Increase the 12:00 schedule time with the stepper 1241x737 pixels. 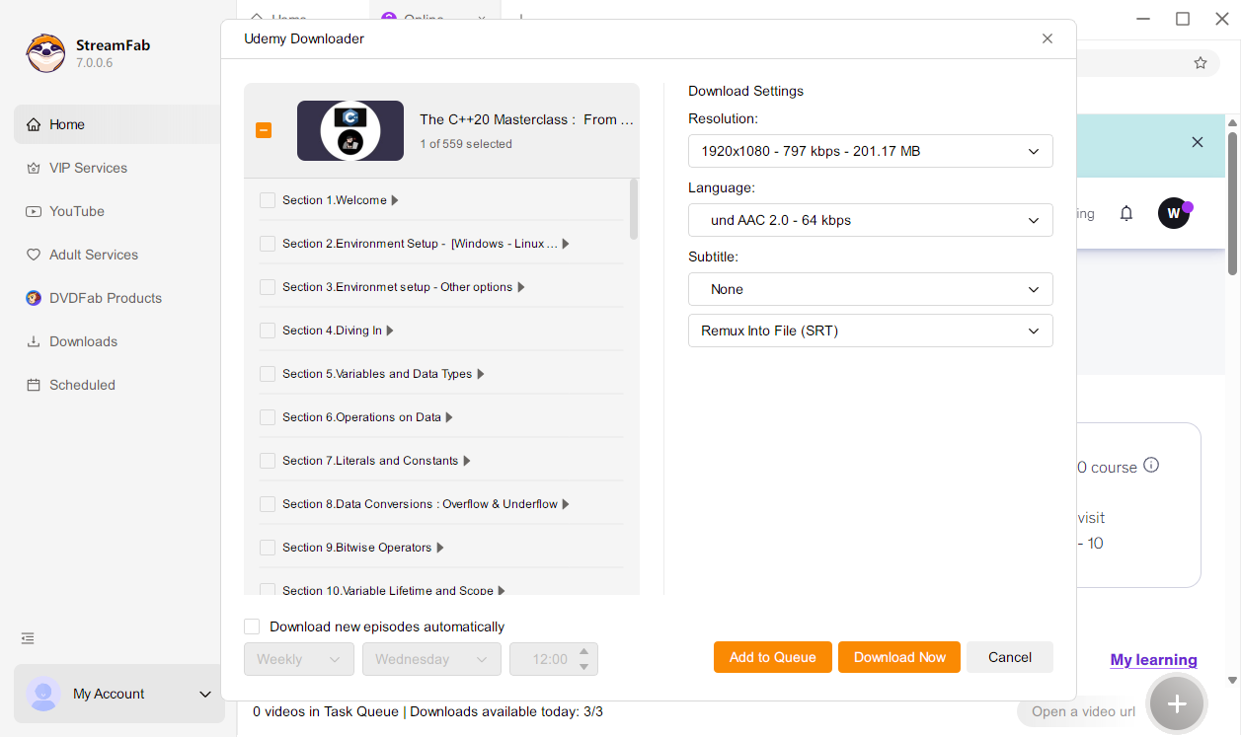click(x=584, y=653)
